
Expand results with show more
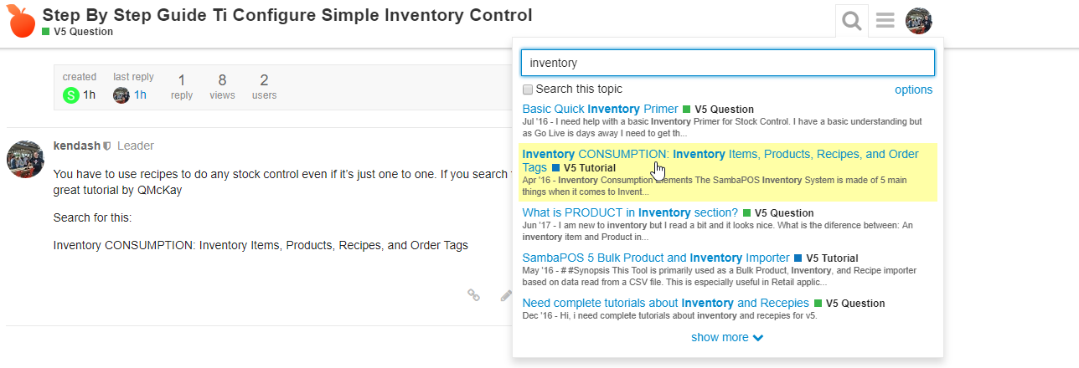(x=727, y=337)
